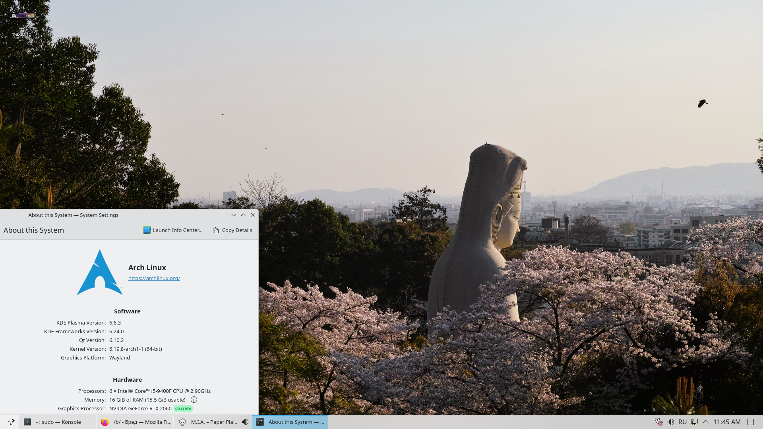Click the Vesktop tray icon
The width and height of the screenshot is (763, 429).
pyautogui.click(x=658, y=422)
